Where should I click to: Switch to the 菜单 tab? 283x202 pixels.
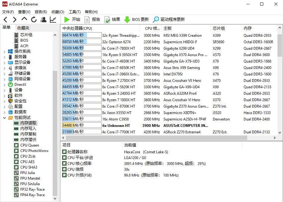pos(6,28)
